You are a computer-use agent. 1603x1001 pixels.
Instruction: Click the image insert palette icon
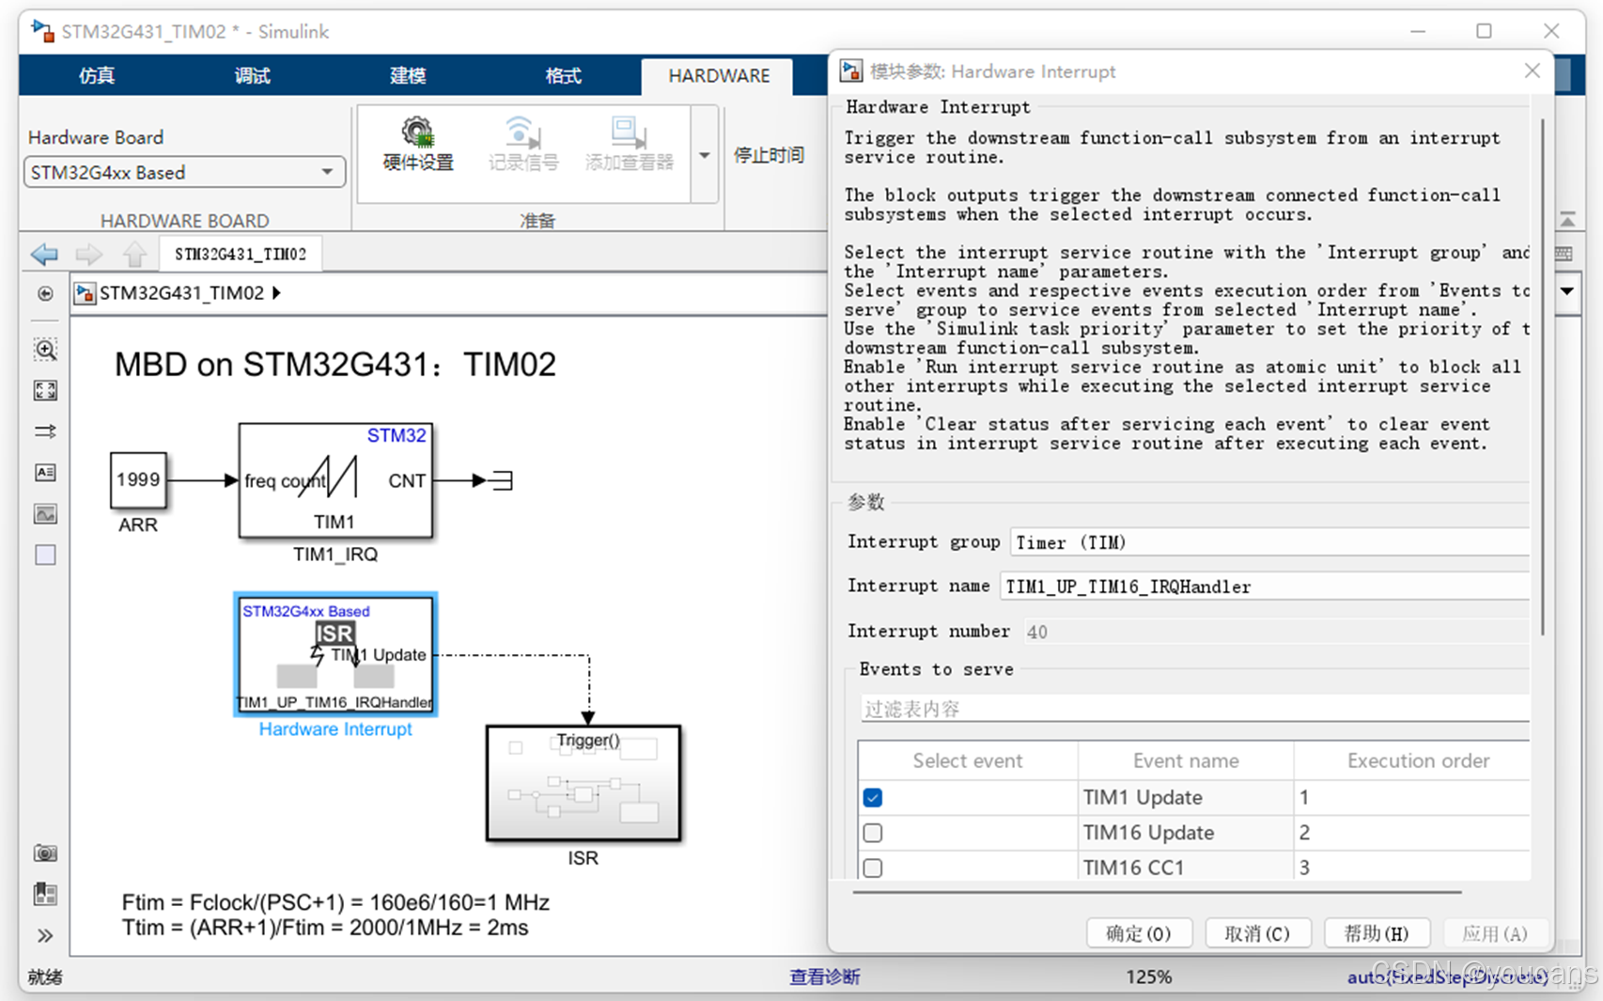tap(45, 514)
